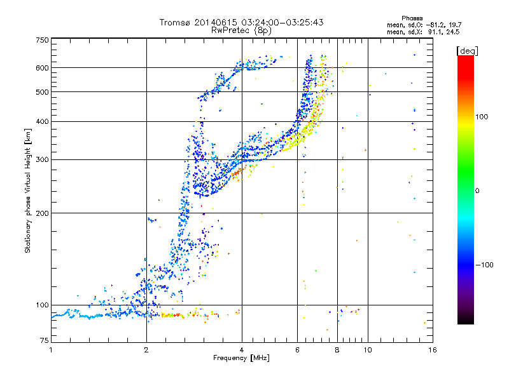Click x-axis tick label '16'
Viewport: 509px width, 381px height.
click(x=433, y=350)
